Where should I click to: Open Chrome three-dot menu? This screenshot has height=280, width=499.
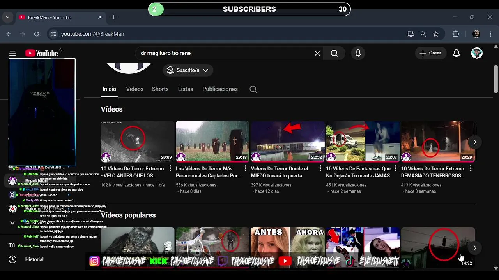pos(490,34)
